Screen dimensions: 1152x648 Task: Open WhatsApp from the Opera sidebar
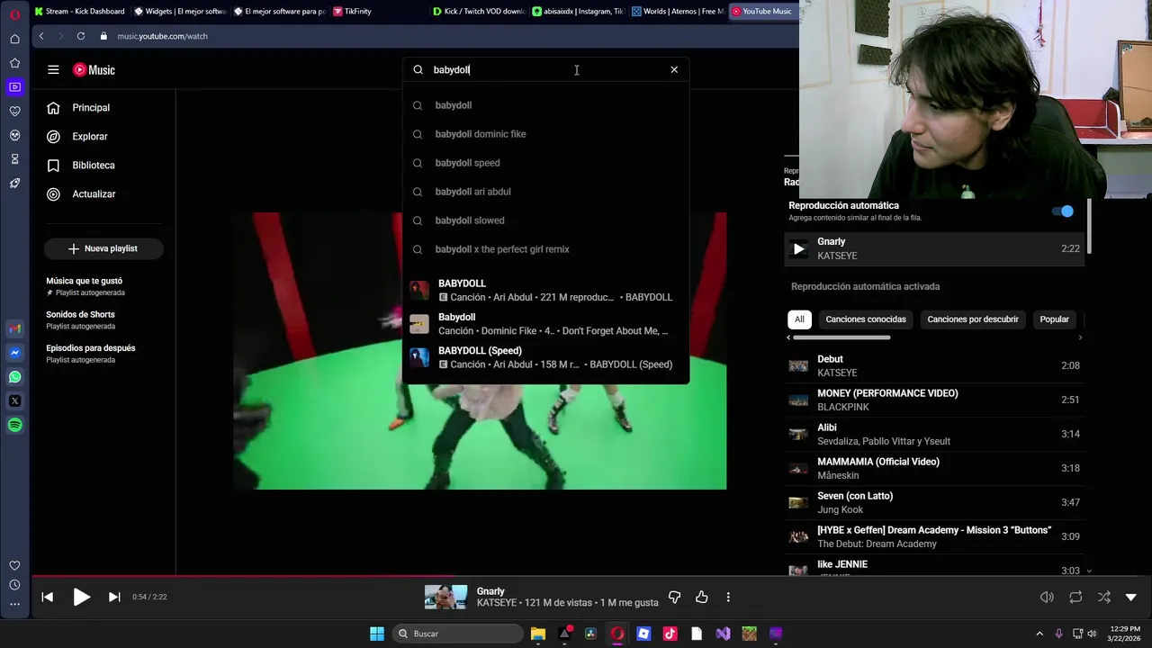coord(15,377)
